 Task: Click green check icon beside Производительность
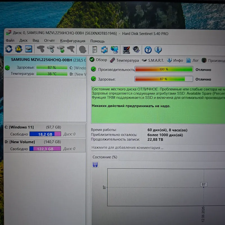click(93, 69)
